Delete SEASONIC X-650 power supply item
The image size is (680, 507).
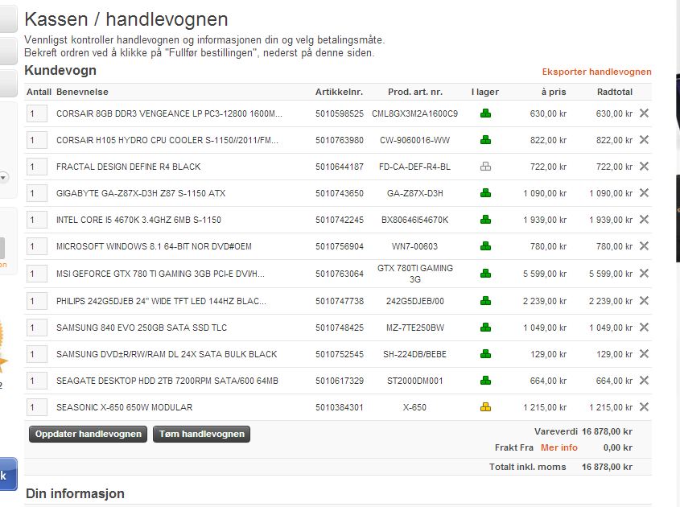[x=644, y=407]
